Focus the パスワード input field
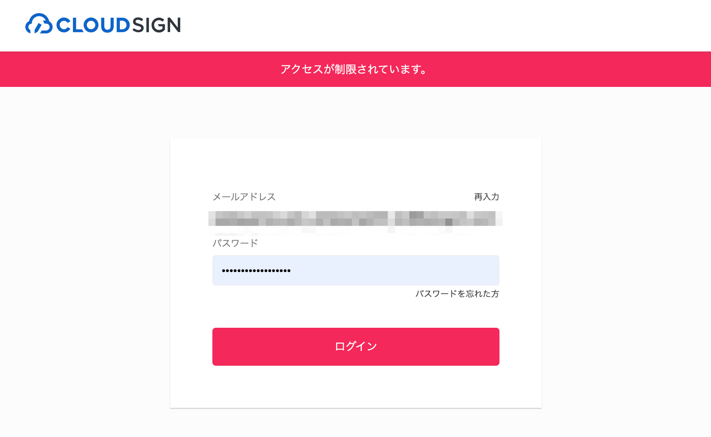 pos(356,270)
